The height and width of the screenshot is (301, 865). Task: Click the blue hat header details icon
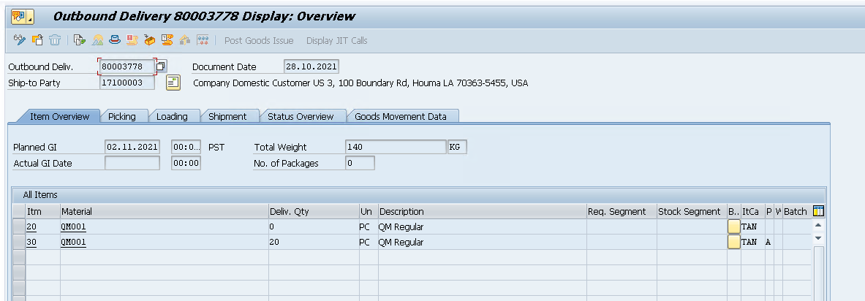(x=115, y=40)
